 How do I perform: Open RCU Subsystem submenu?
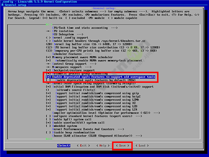point(68,34)
